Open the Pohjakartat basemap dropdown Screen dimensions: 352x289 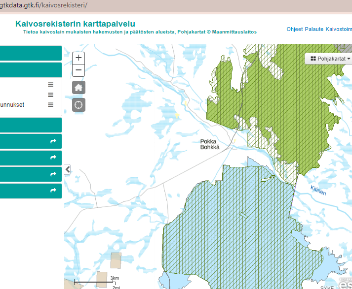coord(330,59)
